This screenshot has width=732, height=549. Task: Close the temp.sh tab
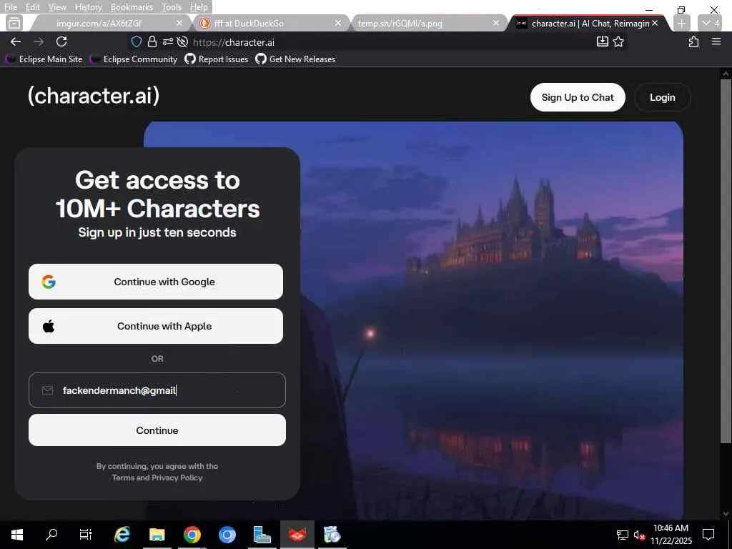point(496,23)
